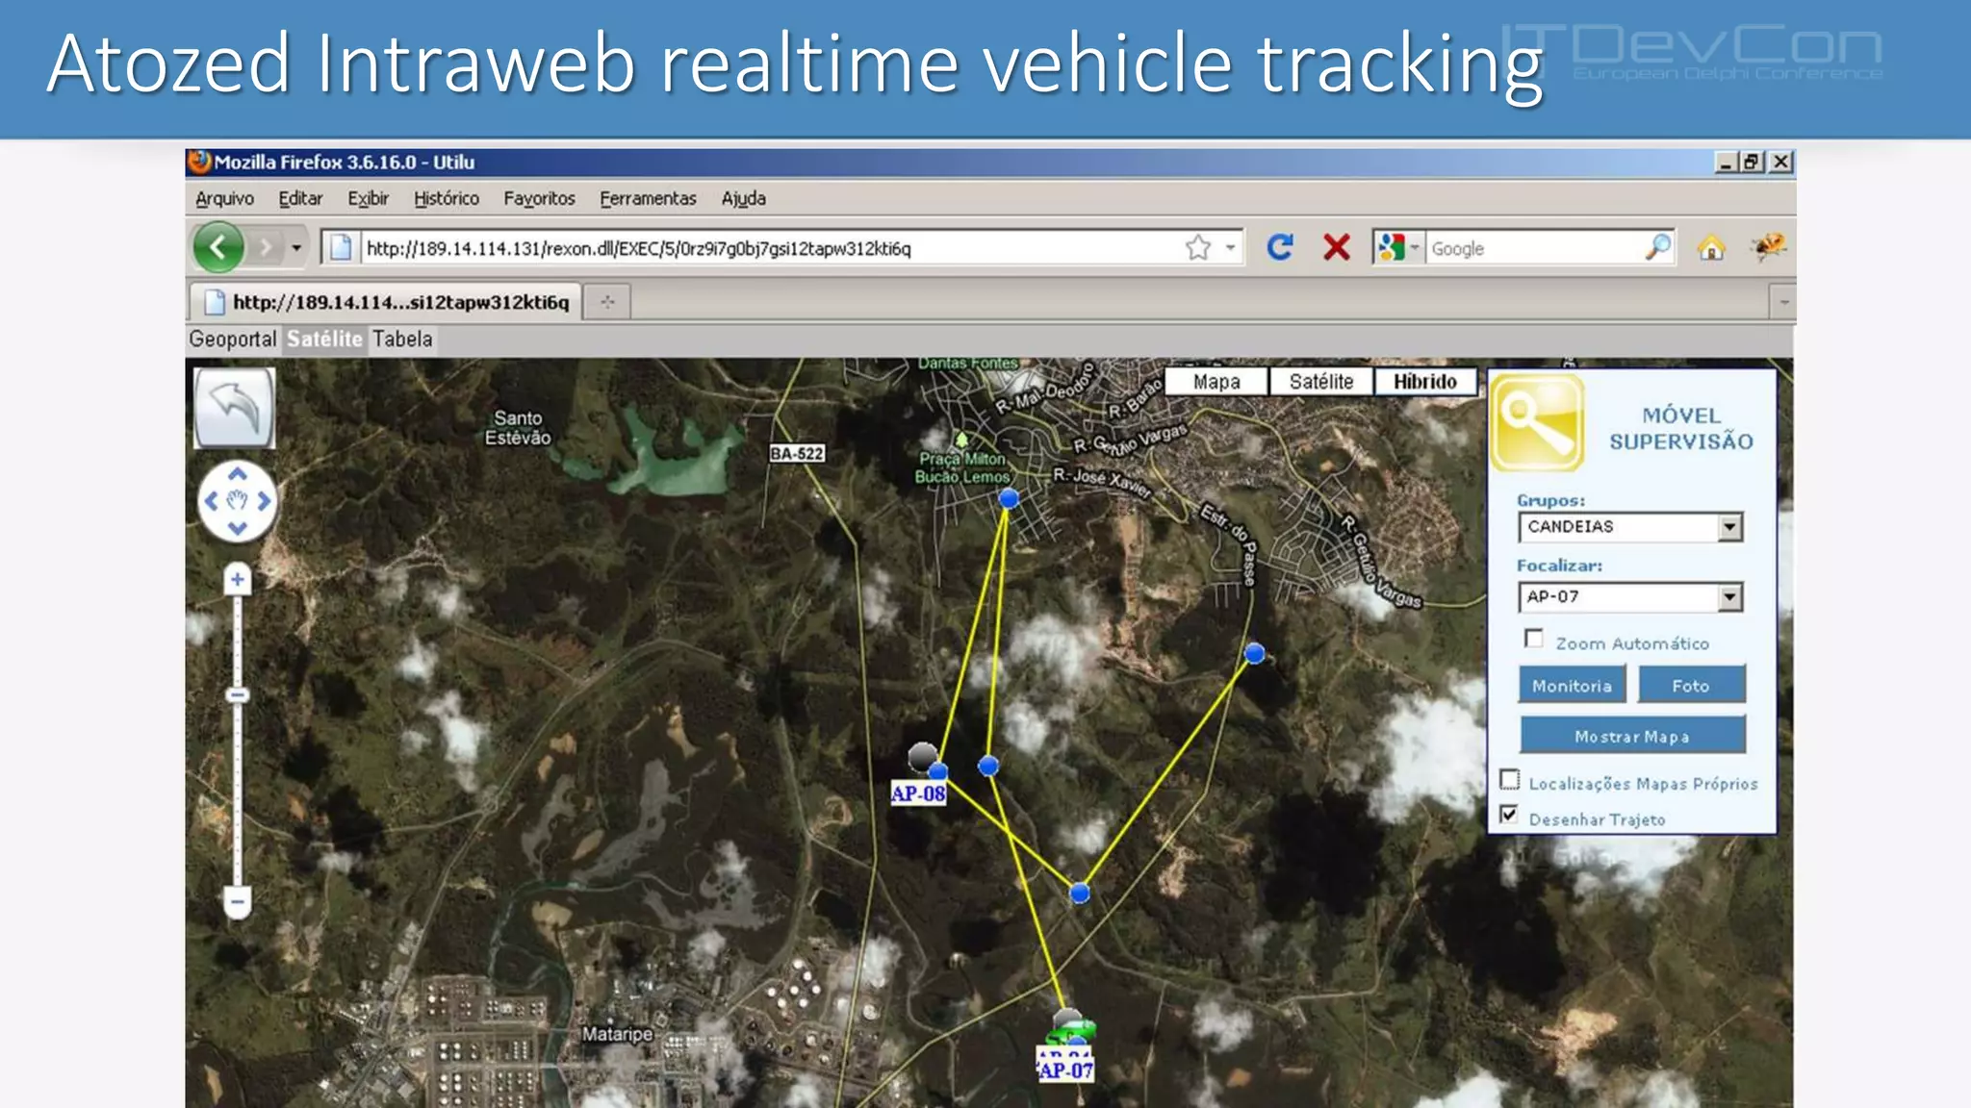Uncheck Desenhar Trajeto checkbox
The width and height of the screenshot is (1971, 1108).
coord(1509,815)
